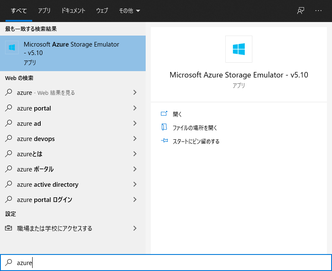
Task: Click the briefcase icon for work or school access
Action: click(x=8, y=228)
